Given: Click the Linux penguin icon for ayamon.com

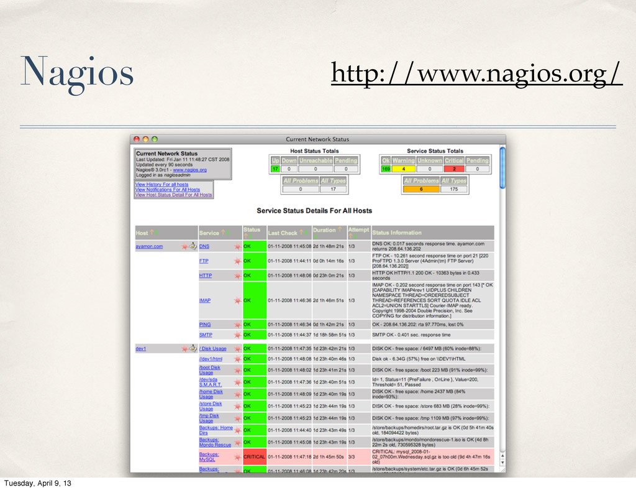Looking at the screenshot, I should [x=193, y=246].
